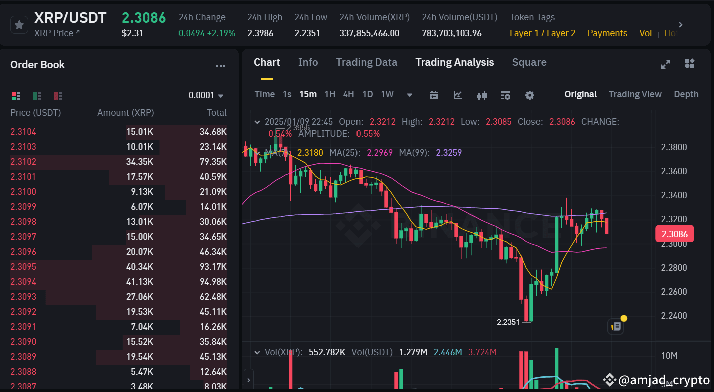The height and width of the screenshot is (392, 714).
Task: Open the calendar date picker icon
Action: coord(434,95)
